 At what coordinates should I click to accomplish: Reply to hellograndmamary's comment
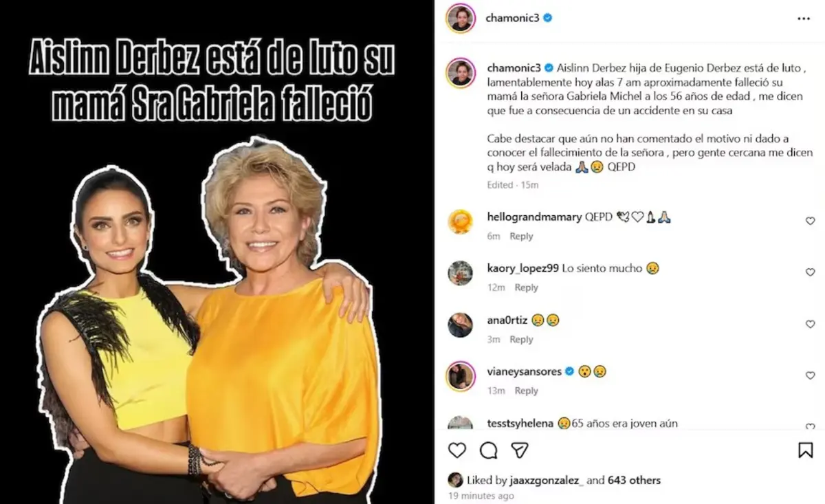(x=521, y=237)
